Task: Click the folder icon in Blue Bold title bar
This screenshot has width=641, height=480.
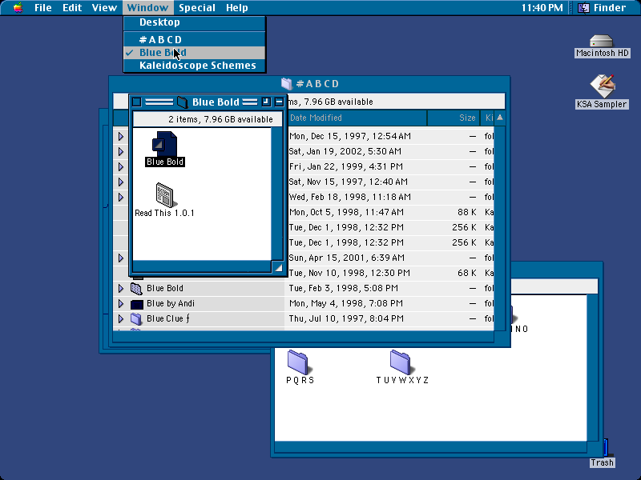Action: [183, 102]
